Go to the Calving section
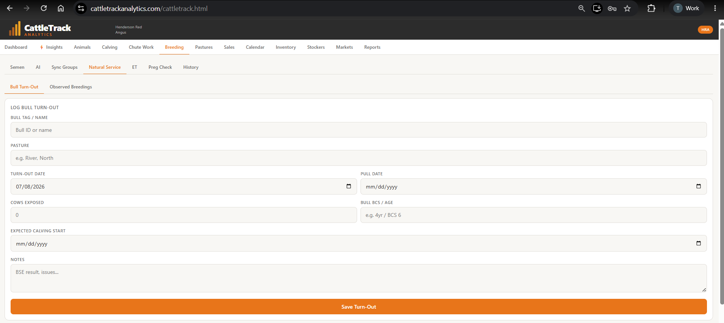This screenshot has height=323, width=724. [x=109, y=47]
